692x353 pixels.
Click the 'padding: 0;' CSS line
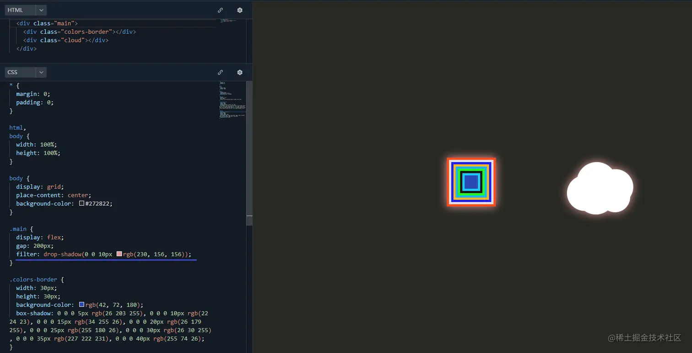click(35, 102)
